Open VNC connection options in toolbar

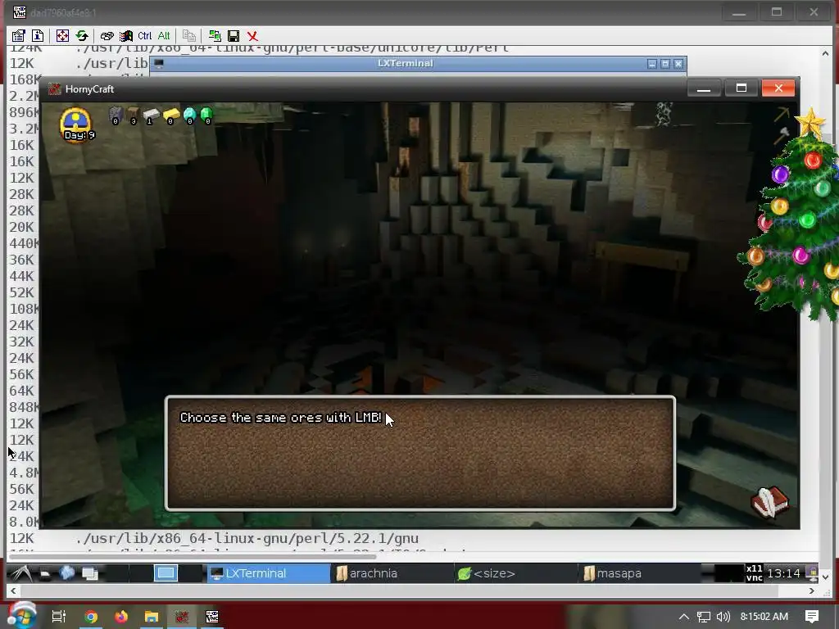click(x=19, y=36)
